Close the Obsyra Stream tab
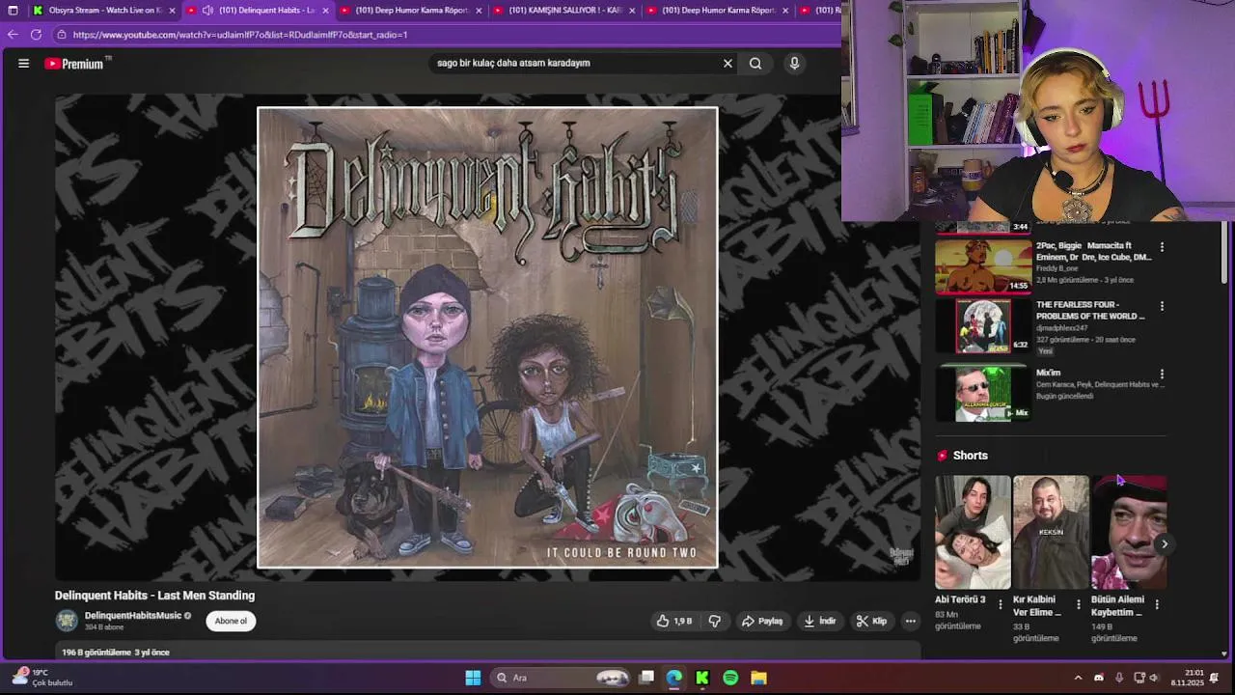The height and width of the screenshot is (695, 1235). click(172, 11)
